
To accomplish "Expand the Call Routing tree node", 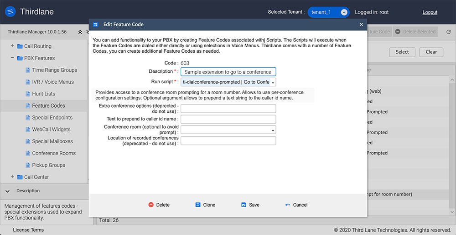I will point(12,46).
